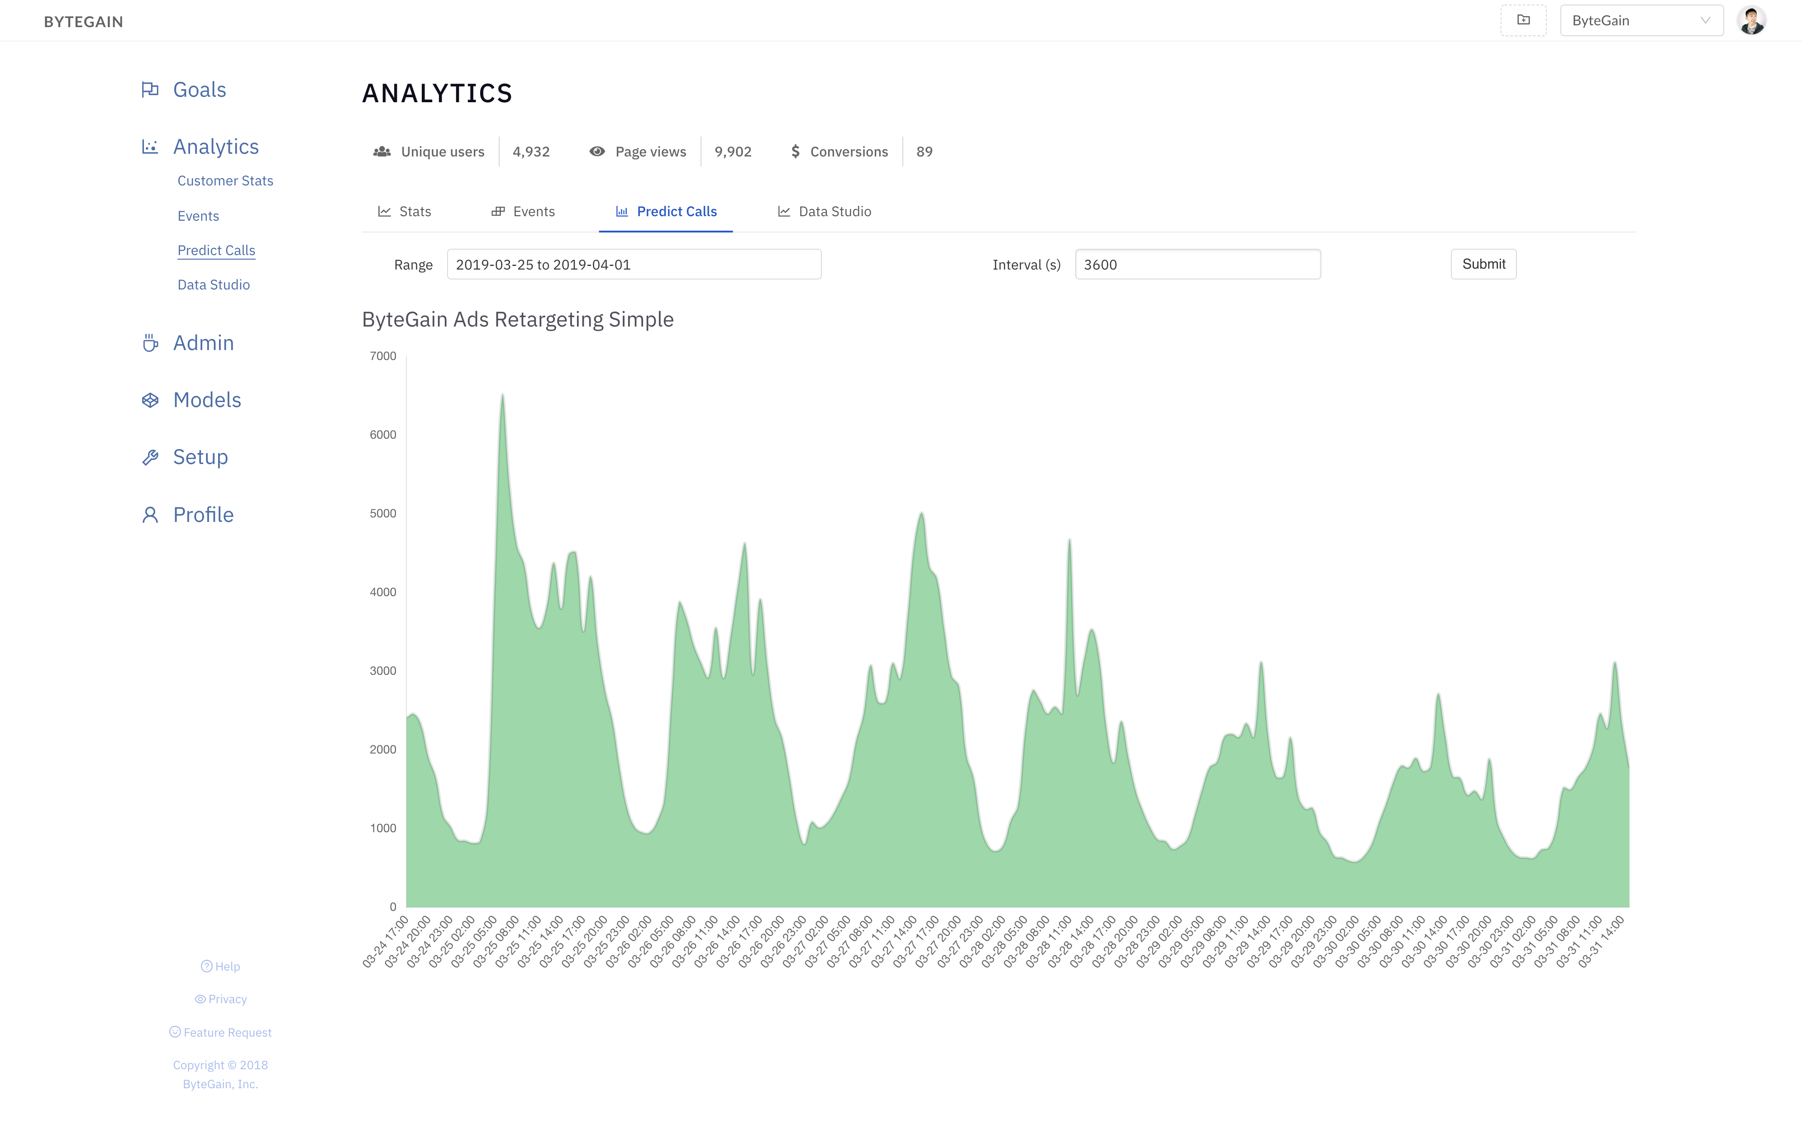Click the Profile person icon in sidebar
The image size is (1802, 1147).
click(150, 514)
